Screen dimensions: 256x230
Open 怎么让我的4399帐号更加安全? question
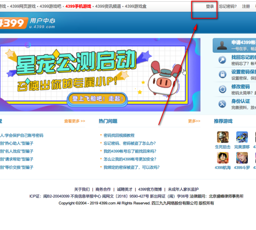[130, 159]
